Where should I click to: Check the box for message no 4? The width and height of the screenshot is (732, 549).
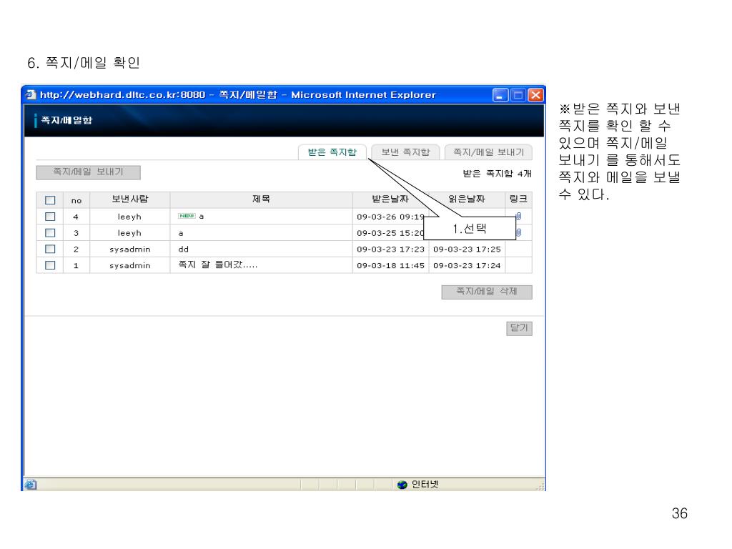50,217
